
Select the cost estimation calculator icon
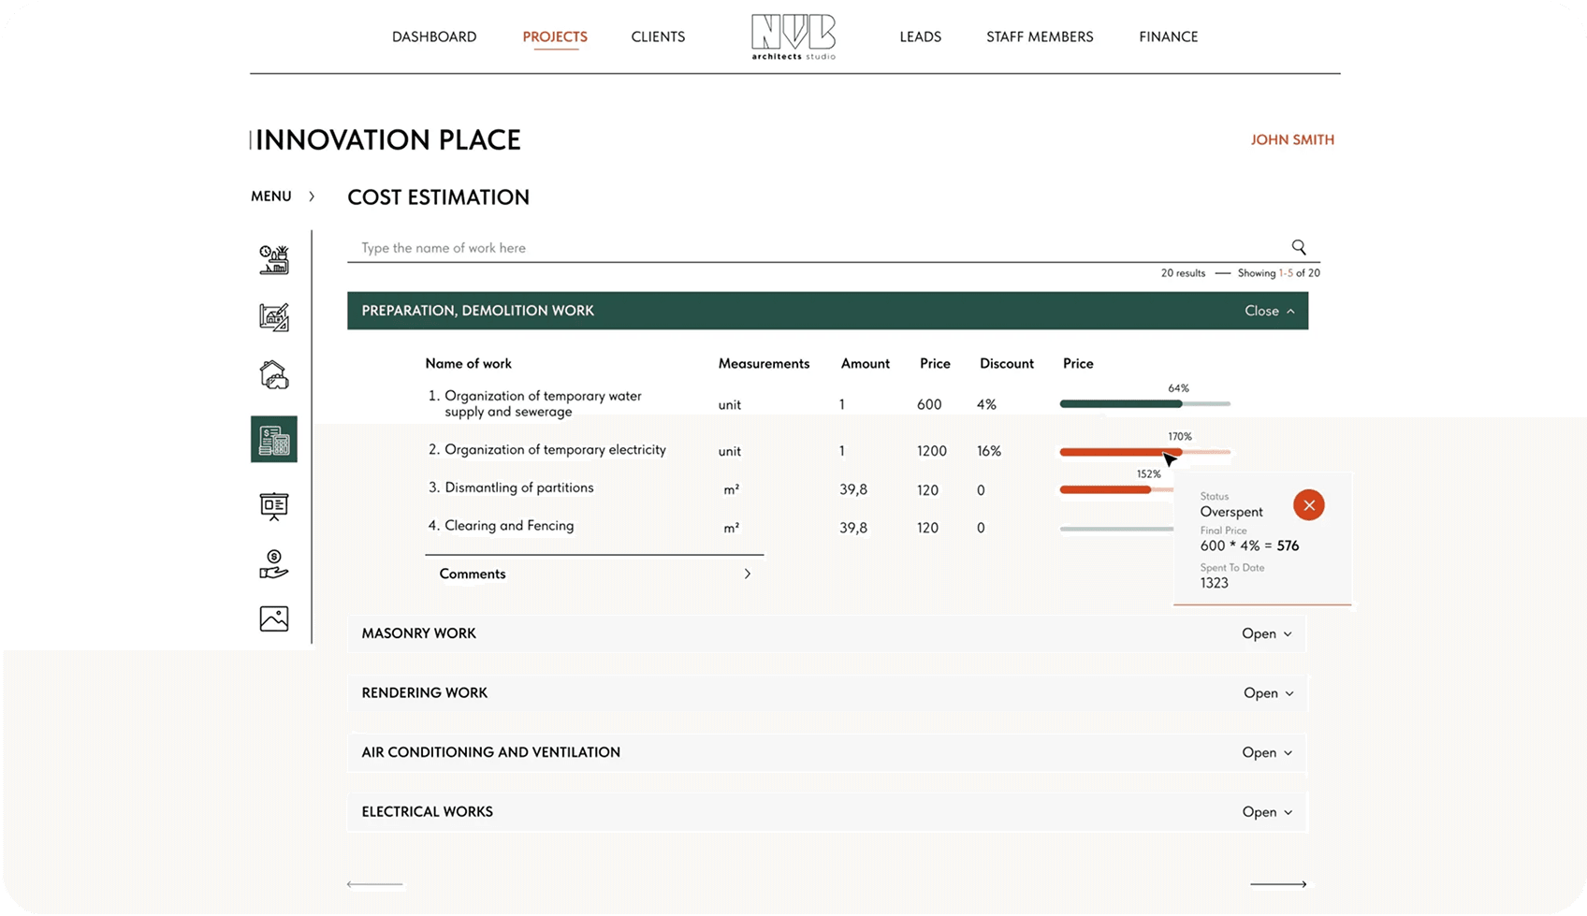pos(274,439)
